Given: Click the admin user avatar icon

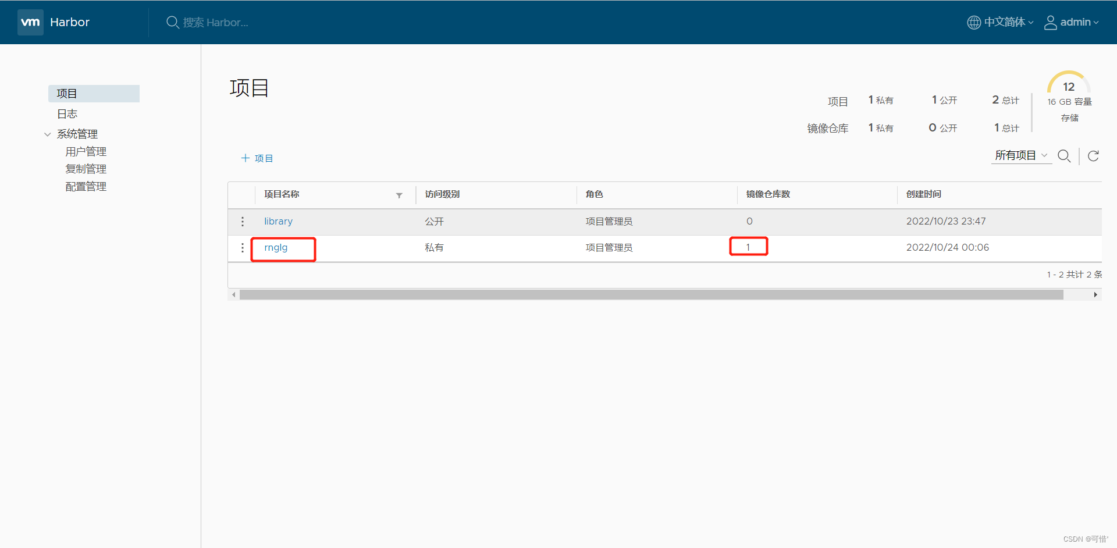Looking at the screenshot, I should (1051, 22).
